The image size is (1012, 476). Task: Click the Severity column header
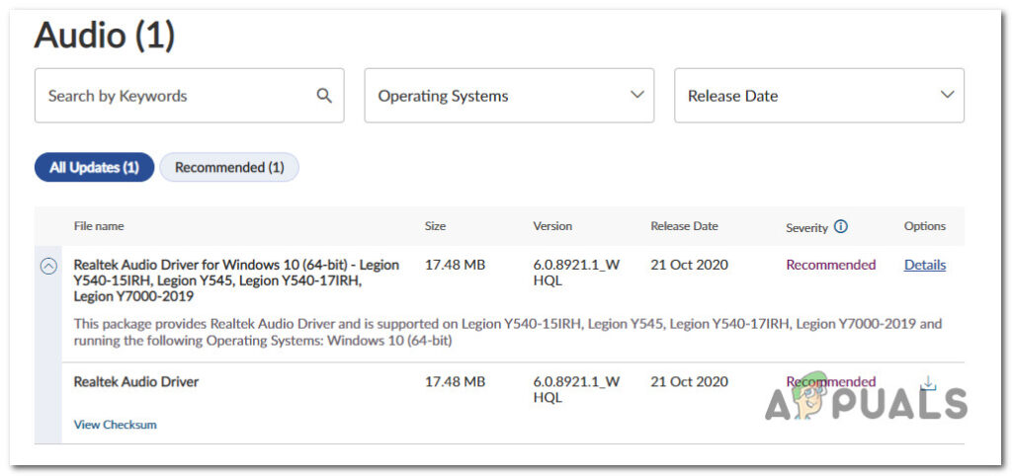tap(806, 228)
